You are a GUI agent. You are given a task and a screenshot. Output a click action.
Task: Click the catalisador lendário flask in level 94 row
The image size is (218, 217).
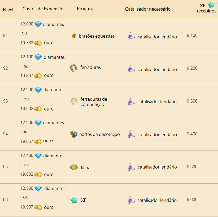(131, 134)
